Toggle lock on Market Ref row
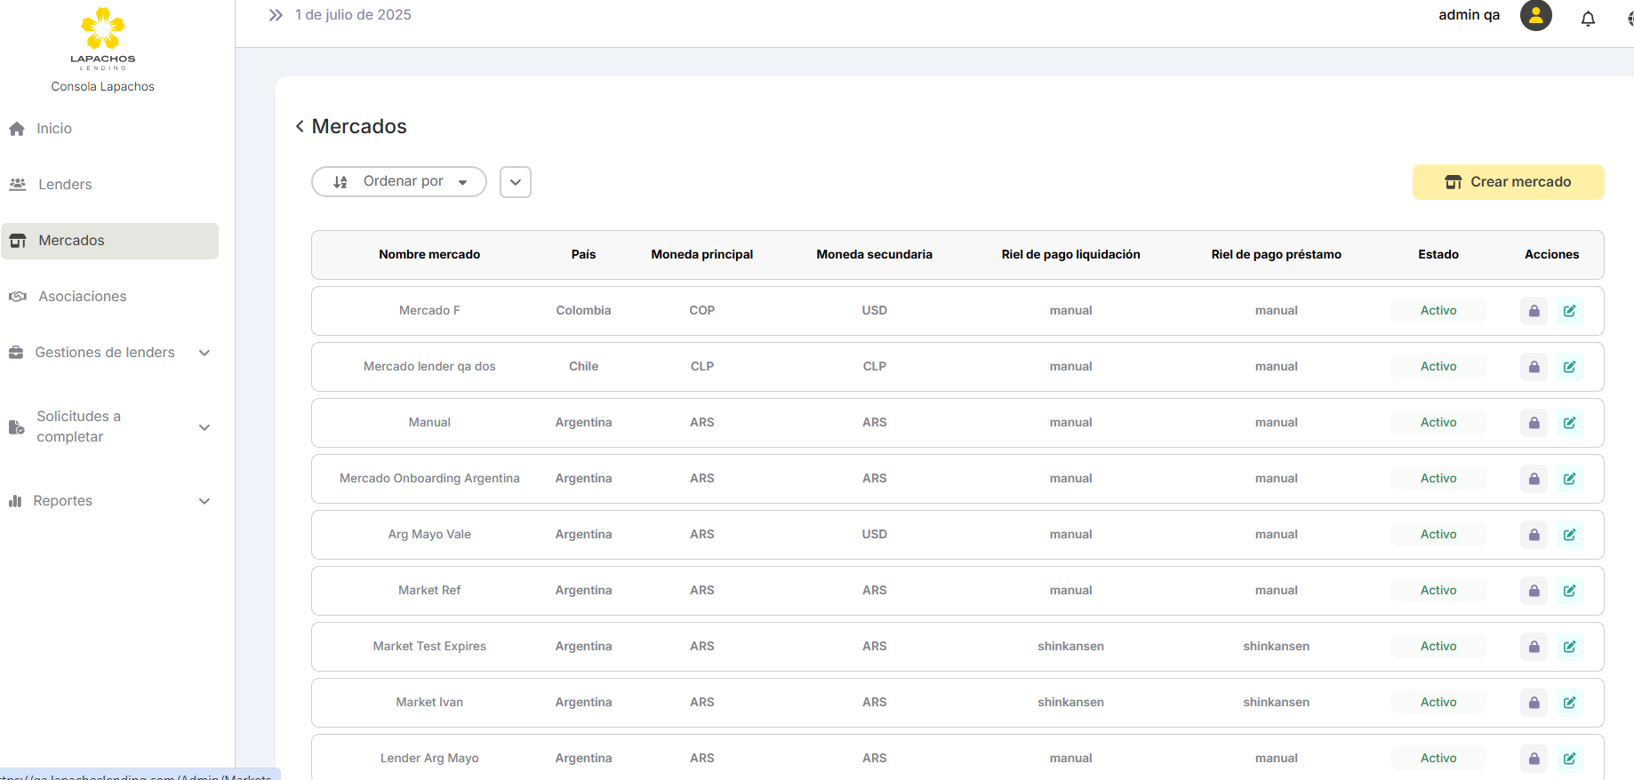The height and width of the screenshot is (780, 1634). [1534, 591]
